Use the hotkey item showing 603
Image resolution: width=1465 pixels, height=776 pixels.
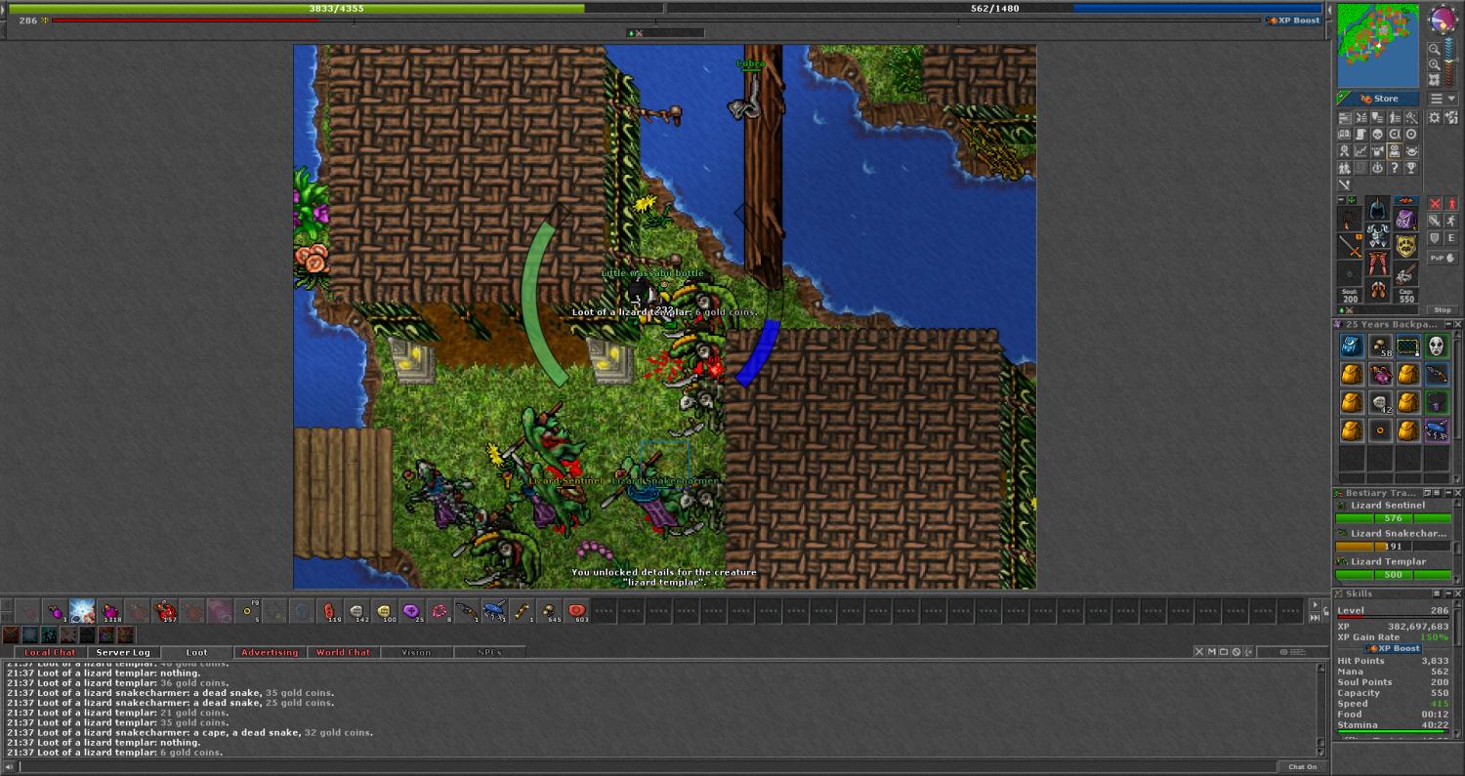(x=575, y=611)
